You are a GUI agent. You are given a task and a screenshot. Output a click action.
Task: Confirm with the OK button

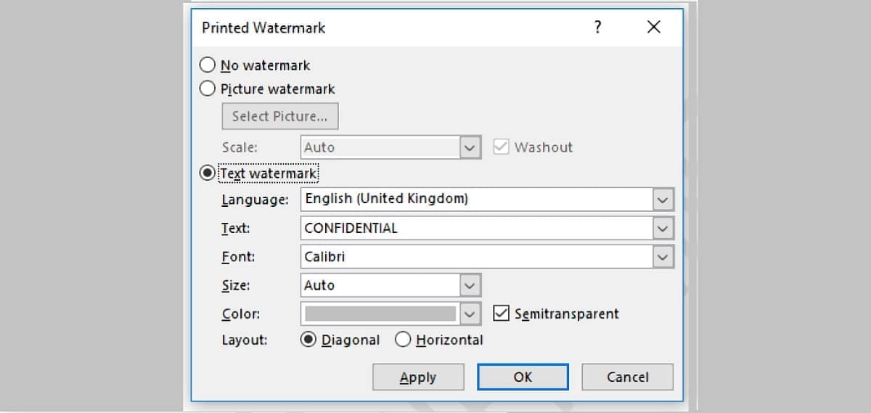click(x=523, y=377)
